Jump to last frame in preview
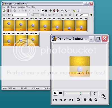The image size is (112, 108). coord(71,100)
